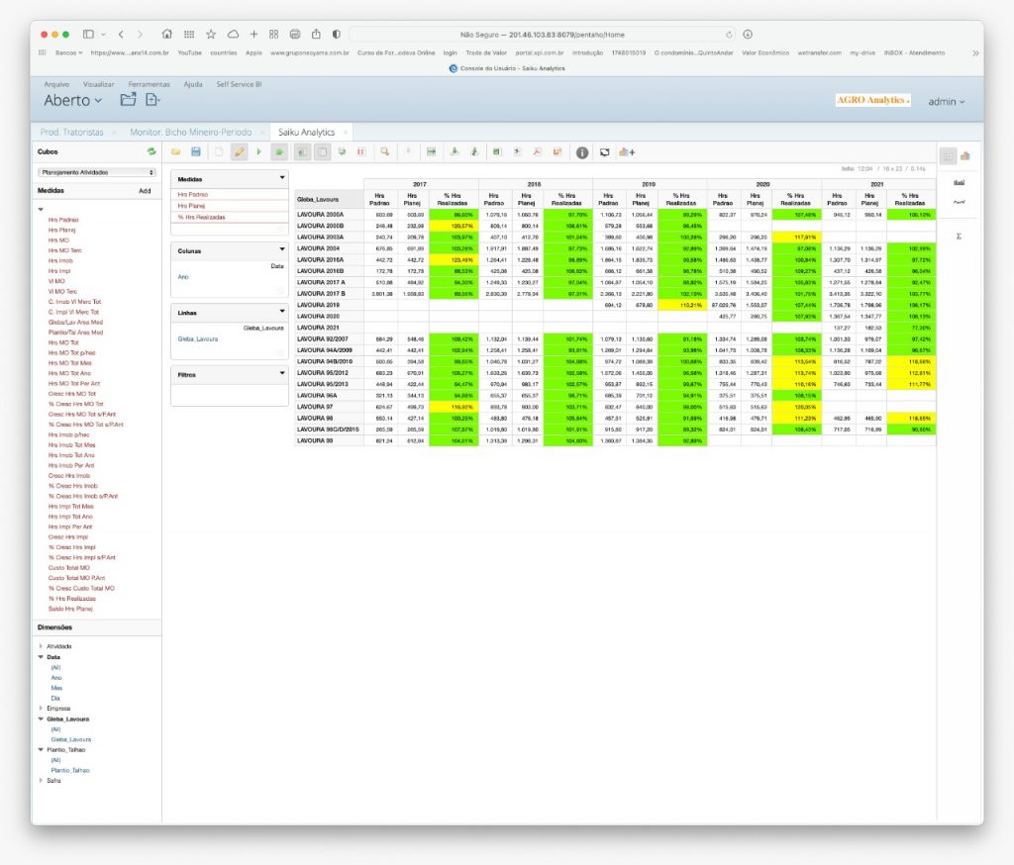The height and width of the screenshot is (865, 1014).
Task: Open the Linhas panel dropdown arrow
Action: [x=282, y=312]
